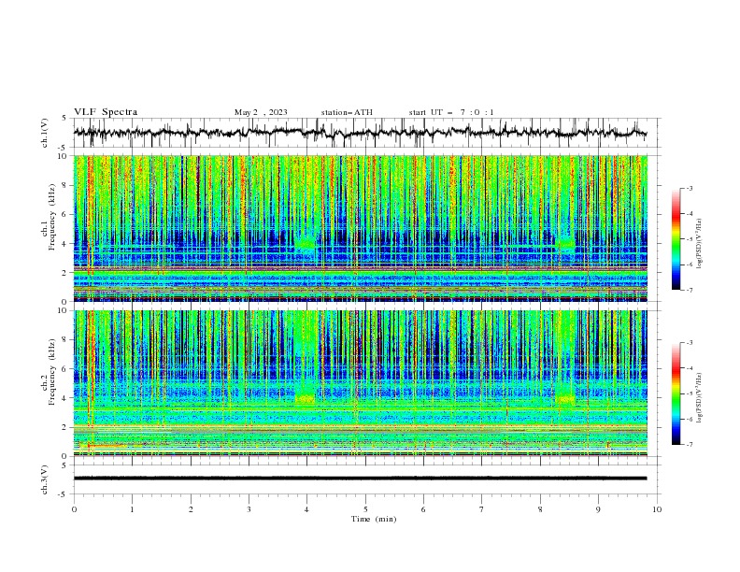Select the "start UT = 7 : 0 : 1" text
This screenshot has width=740, height=572.
click(451, 112)
